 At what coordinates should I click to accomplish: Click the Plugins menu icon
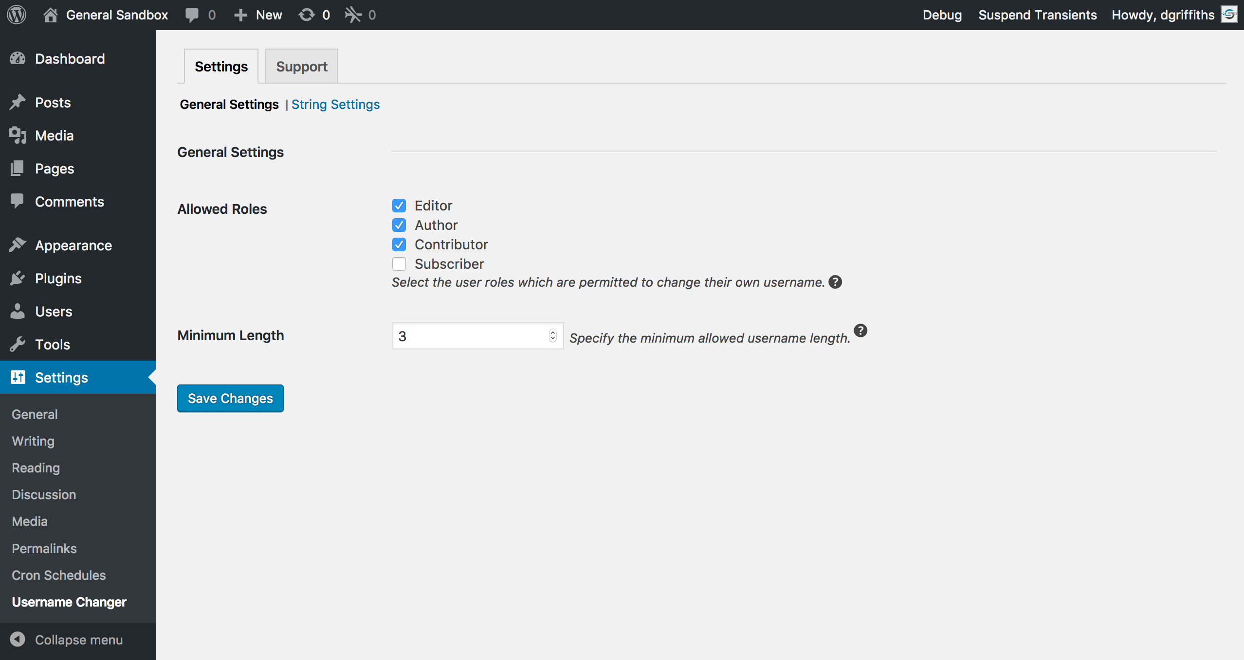[19, 278]
